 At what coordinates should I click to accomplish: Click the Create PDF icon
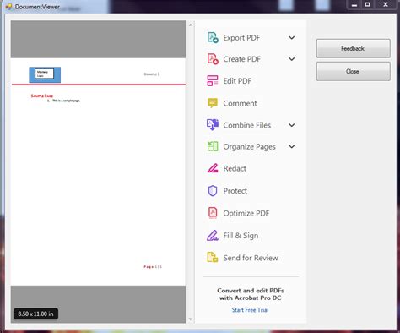pyautogui.click(x=213, y=59)
